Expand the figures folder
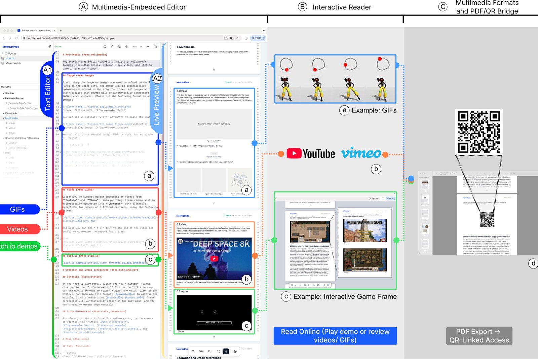This screenshot has height=359, width=538. (x=9, y=53)
